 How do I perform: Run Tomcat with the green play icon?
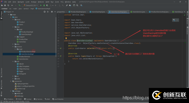41,5
